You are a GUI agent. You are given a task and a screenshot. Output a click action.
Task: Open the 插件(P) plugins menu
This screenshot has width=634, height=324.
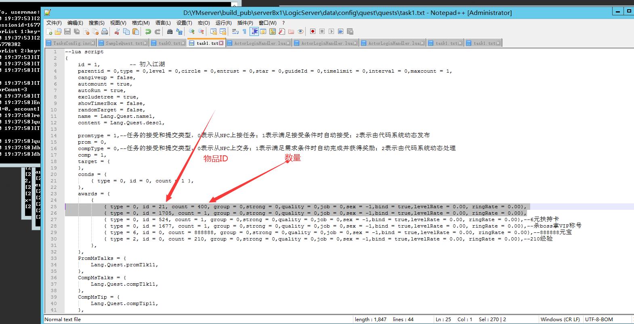(245, 23)
